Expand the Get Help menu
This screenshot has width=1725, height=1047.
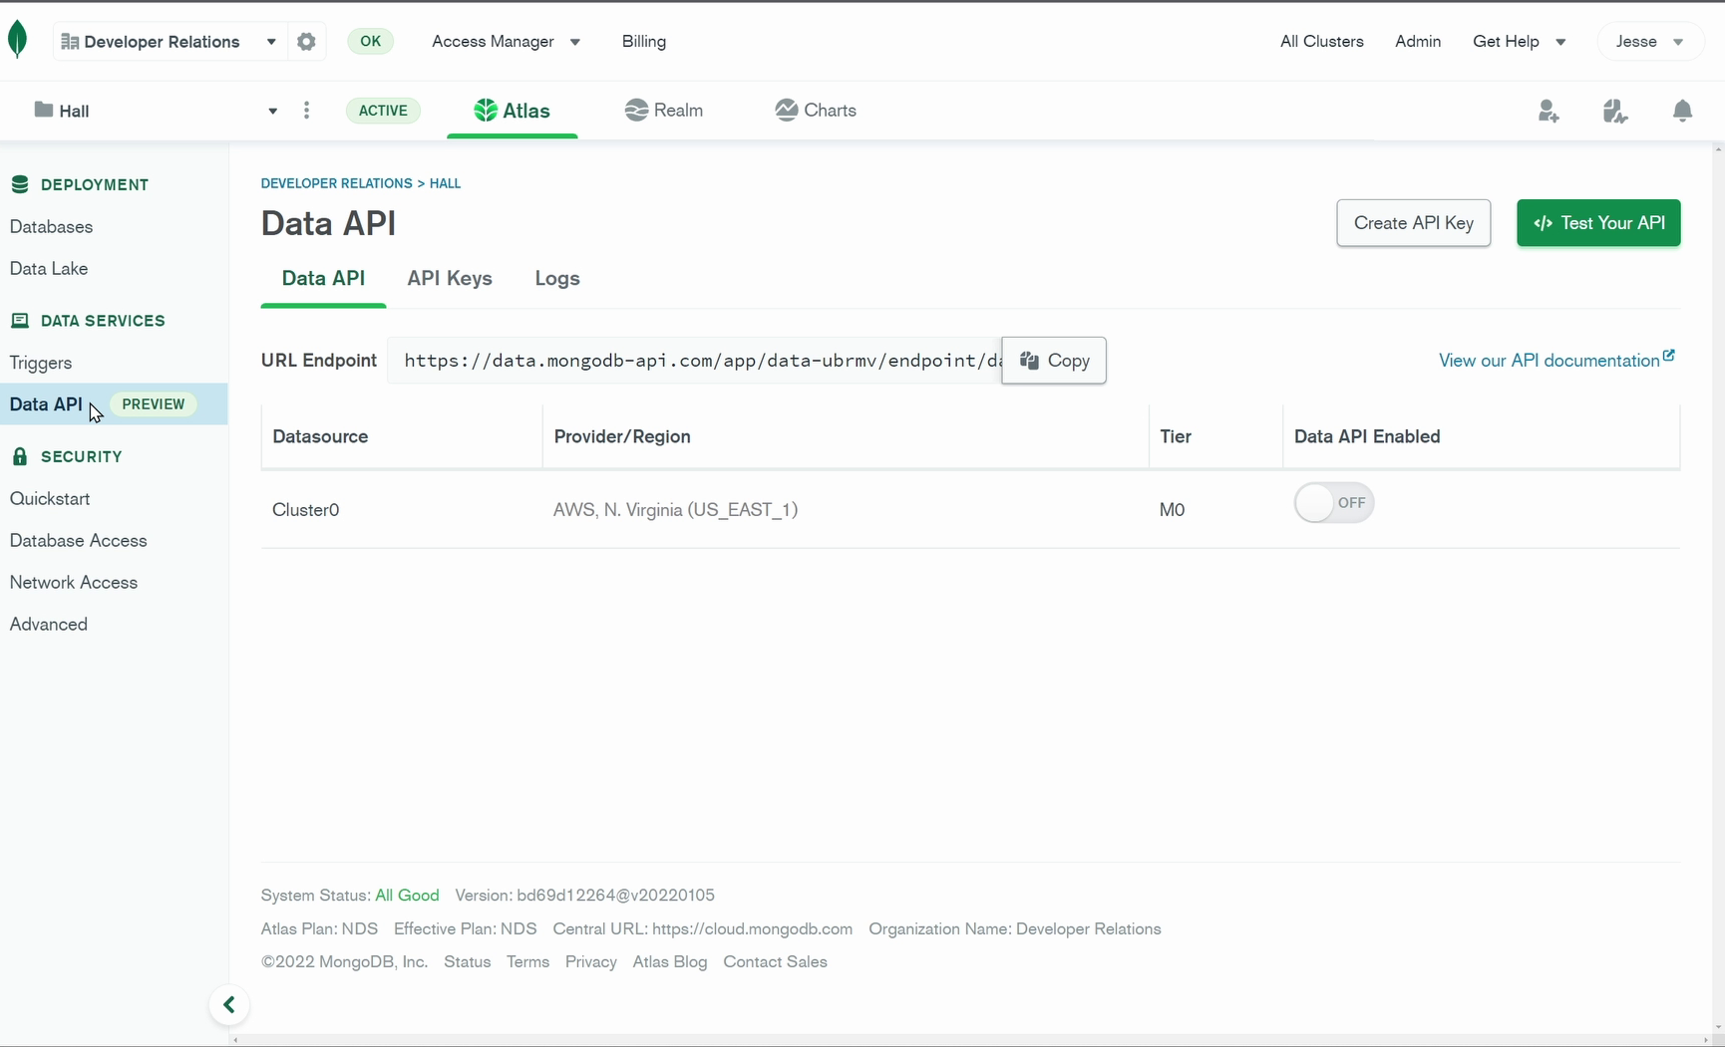point(1520,42)
